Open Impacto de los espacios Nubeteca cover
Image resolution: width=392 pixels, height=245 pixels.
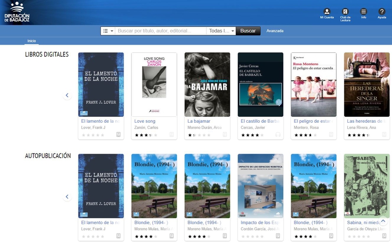click(x=261, y=186)
